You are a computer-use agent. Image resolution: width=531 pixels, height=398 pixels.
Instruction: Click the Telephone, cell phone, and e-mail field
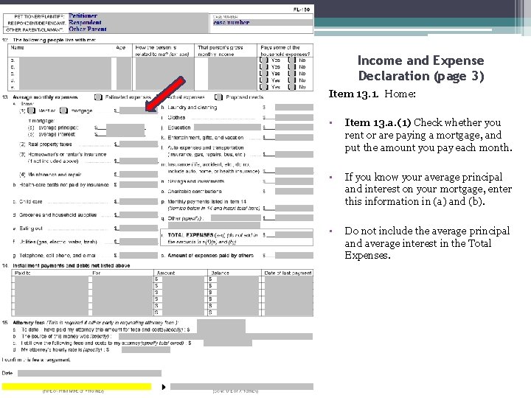[139, 255]
